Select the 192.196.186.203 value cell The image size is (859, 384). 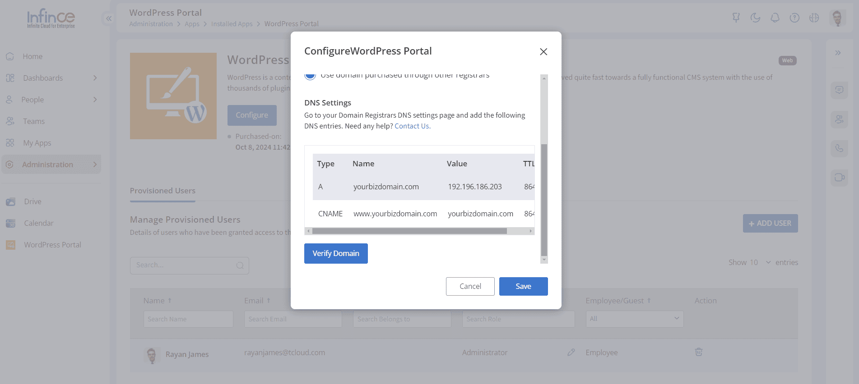475,187
